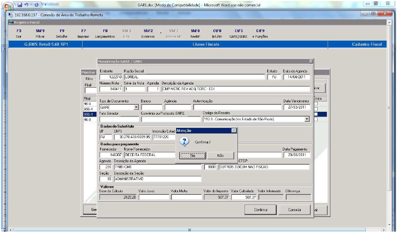Click F7 Imprimir toolbar item
The height and width of the screenshot is (233, 397).
tap(83, 33)
